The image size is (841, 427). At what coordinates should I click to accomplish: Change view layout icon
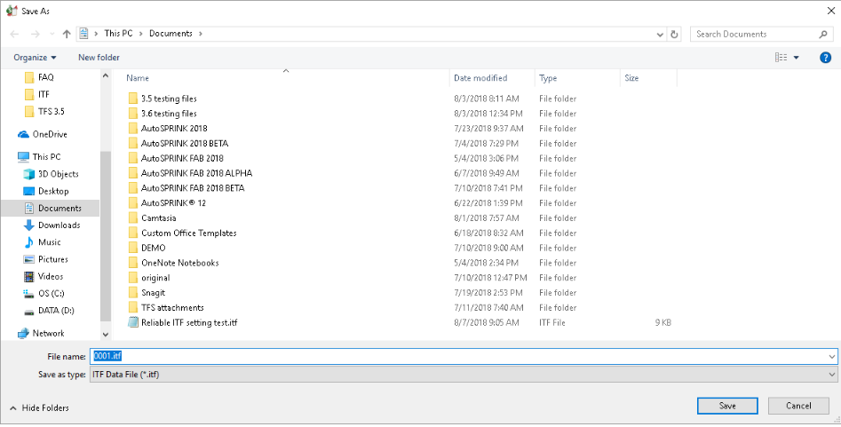(781, 58)
